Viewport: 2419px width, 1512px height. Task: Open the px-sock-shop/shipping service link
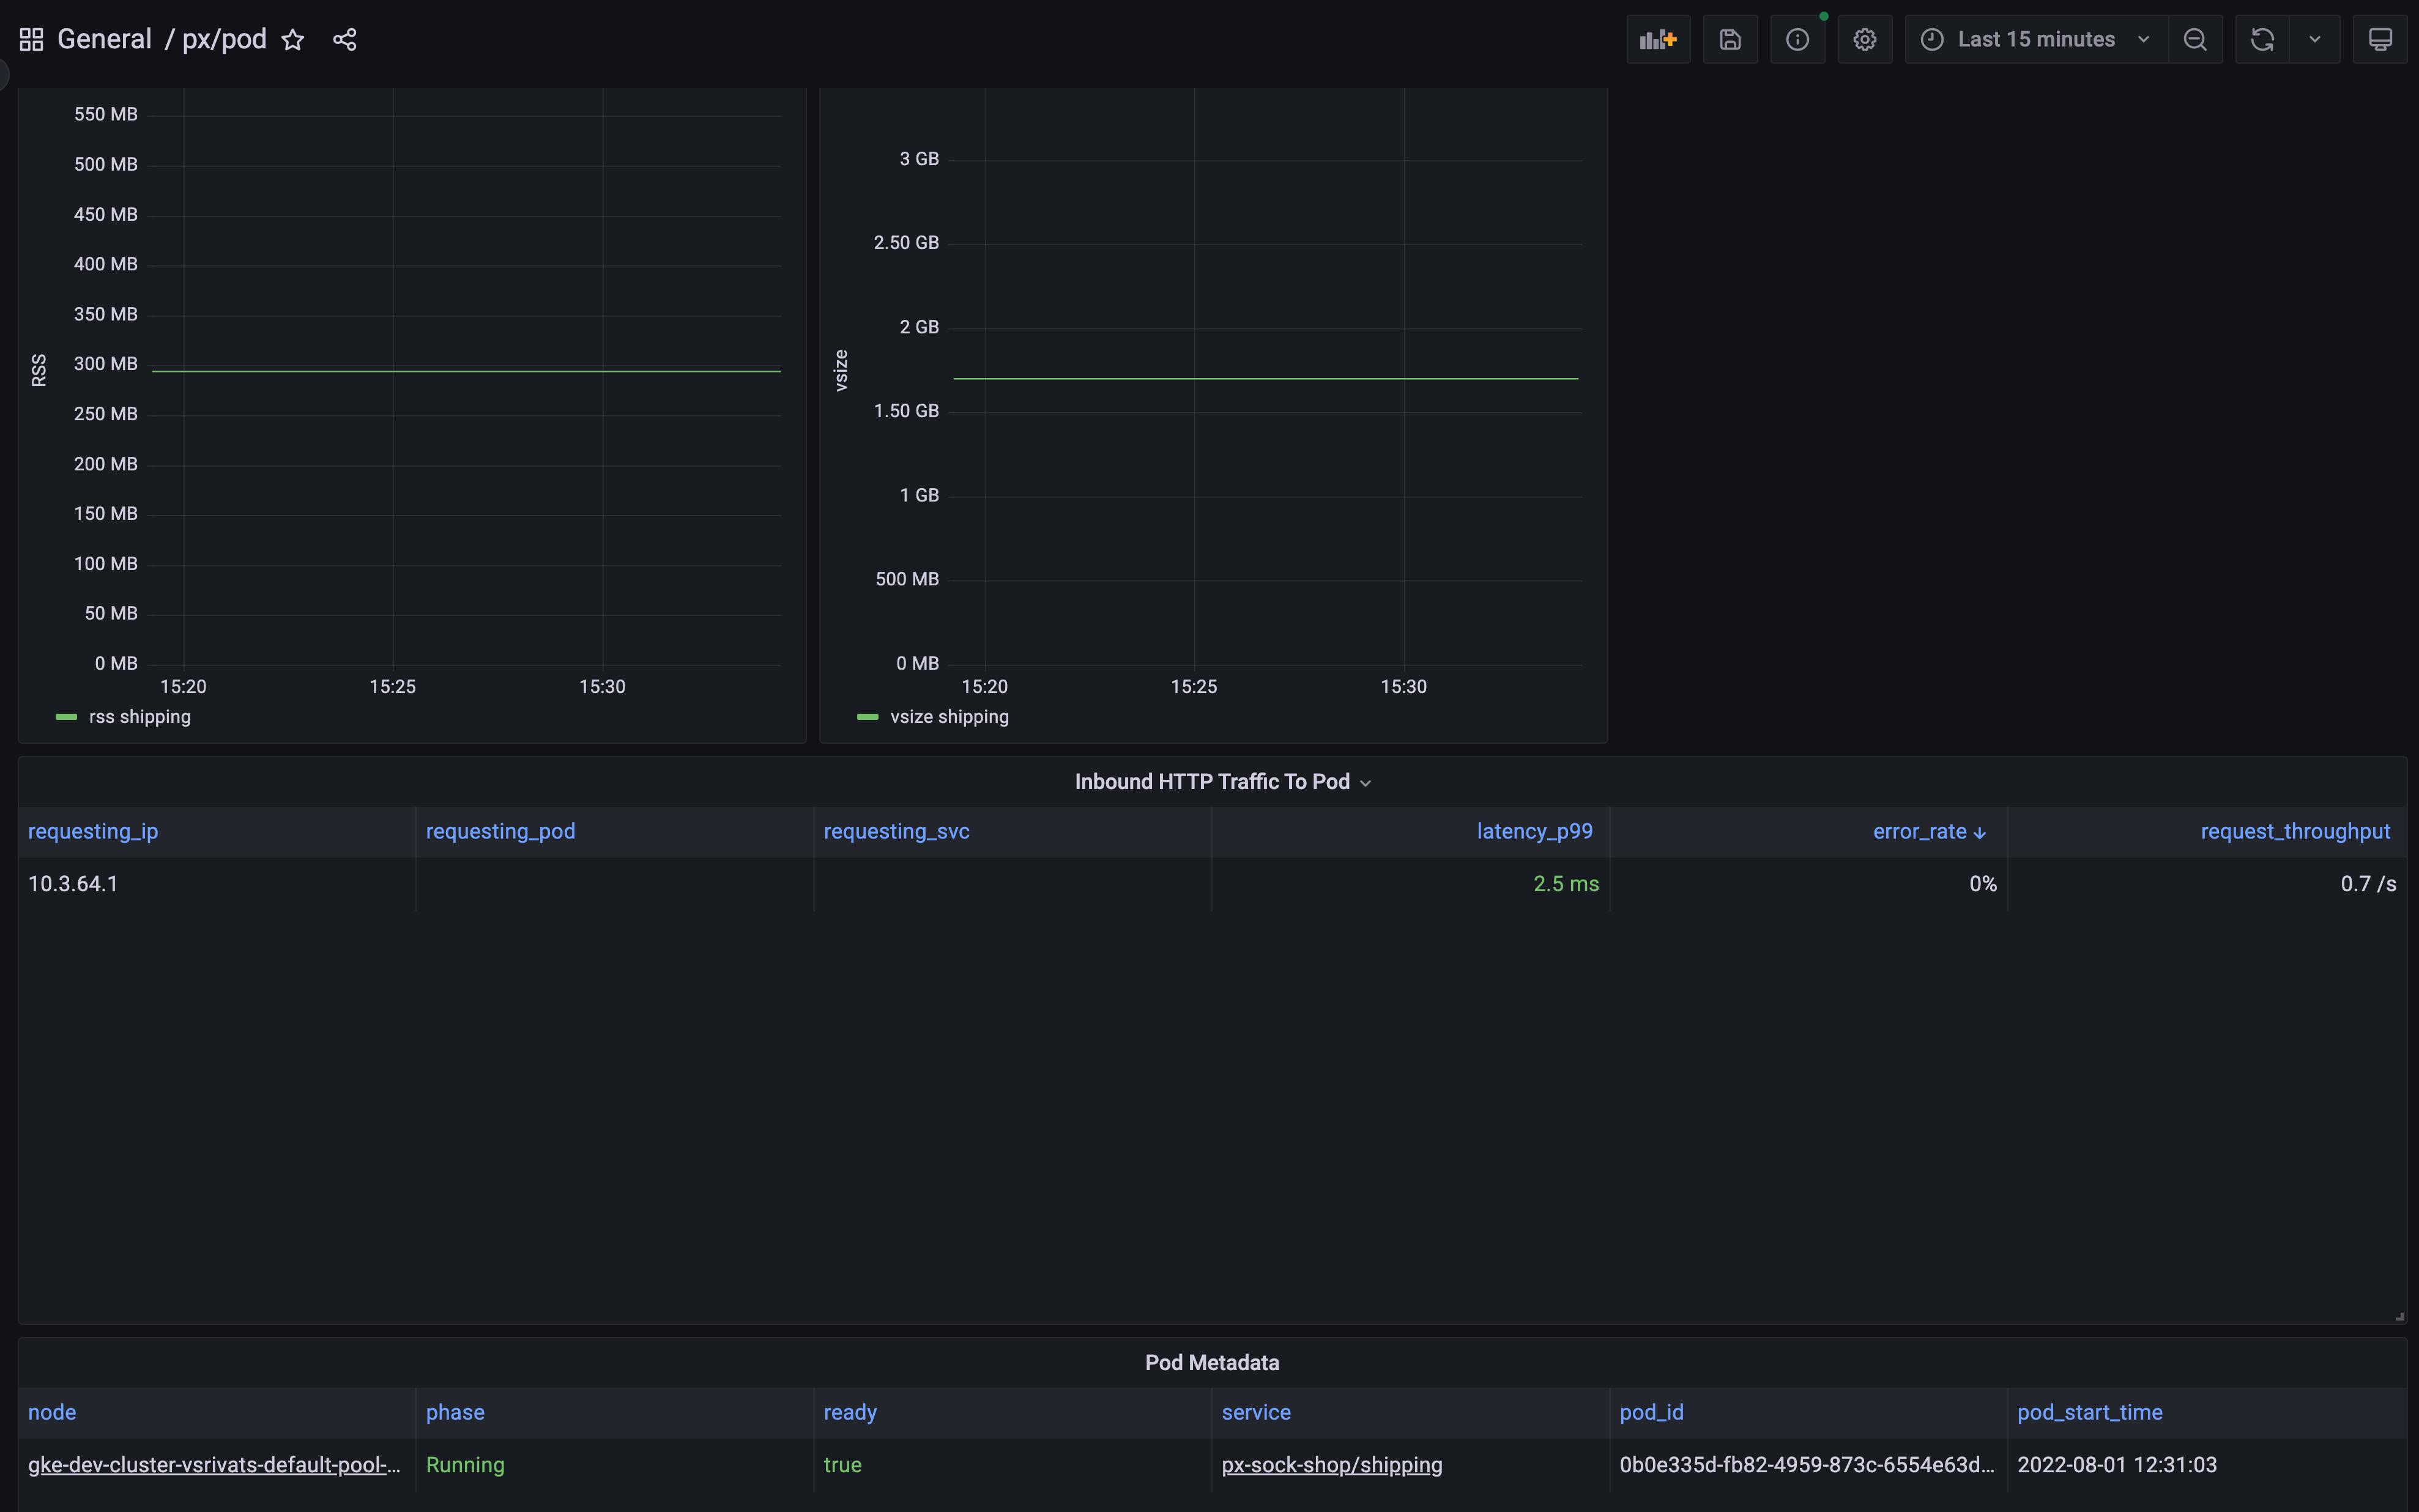1331,1465
